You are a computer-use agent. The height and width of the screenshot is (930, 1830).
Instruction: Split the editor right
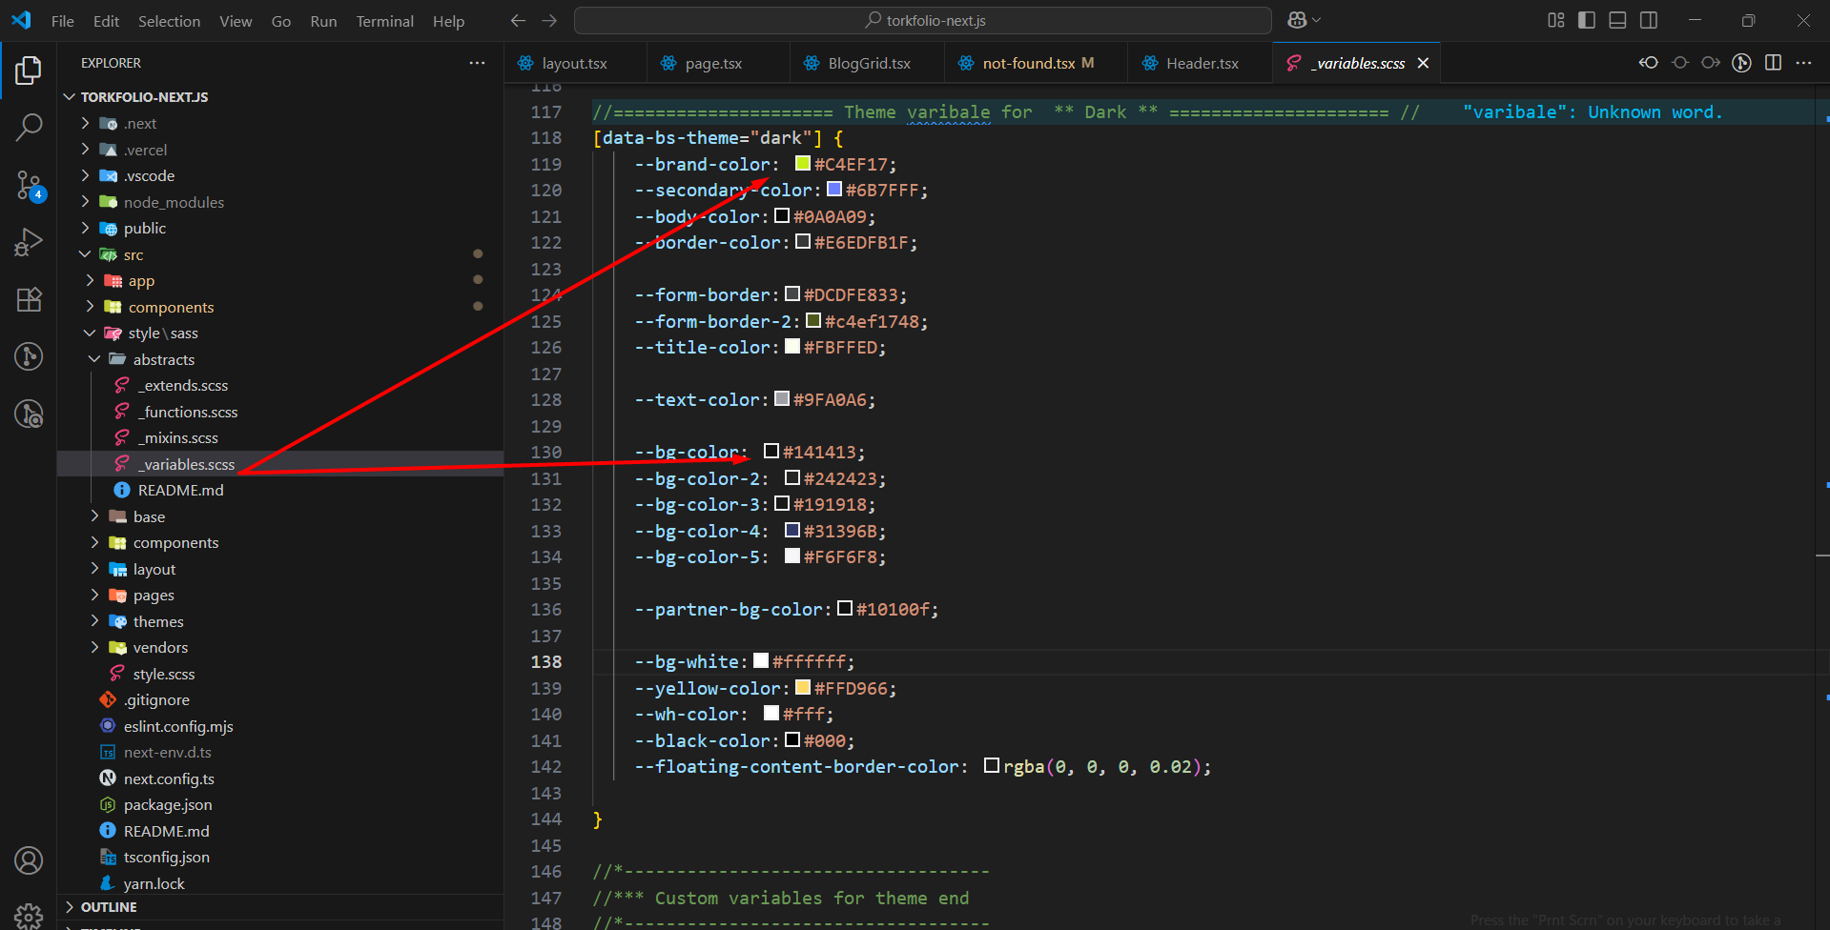1773,63
